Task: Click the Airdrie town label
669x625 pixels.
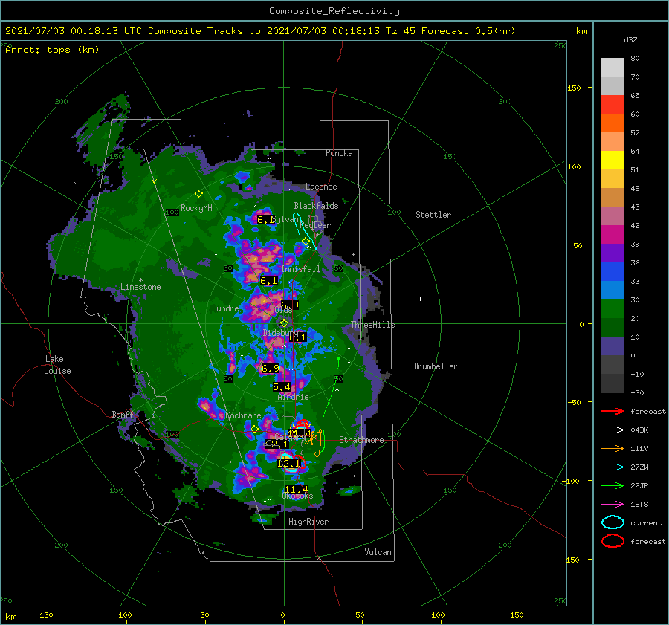Action: pyautogui.click(x=293, y=397)
